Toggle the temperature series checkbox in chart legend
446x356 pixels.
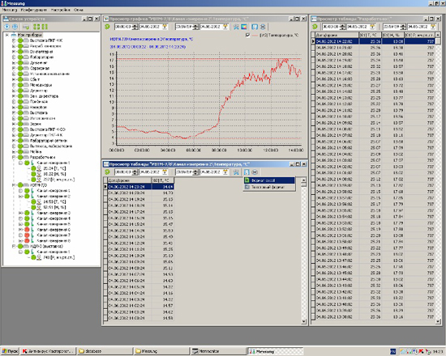(247, 36)
